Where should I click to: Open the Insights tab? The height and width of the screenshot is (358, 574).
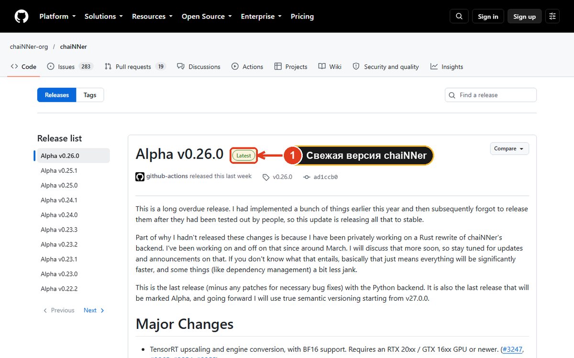[x=447, y=67]
